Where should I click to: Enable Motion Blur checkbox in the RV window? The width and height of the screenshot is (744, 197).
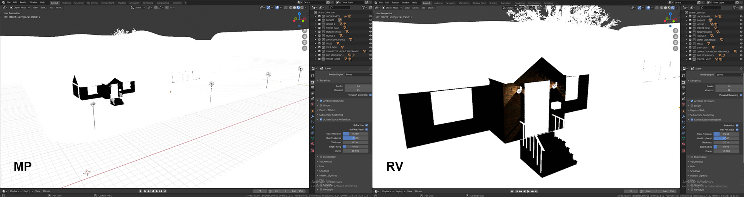tap(692, 157)
